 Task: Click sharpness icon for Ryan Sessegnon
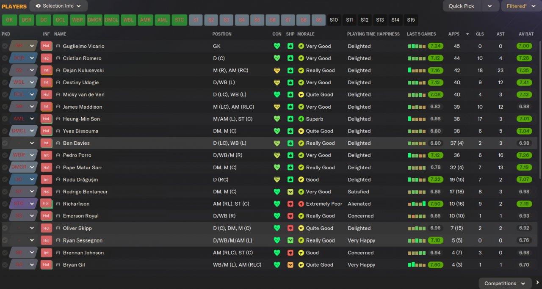[x=290, y=240]
